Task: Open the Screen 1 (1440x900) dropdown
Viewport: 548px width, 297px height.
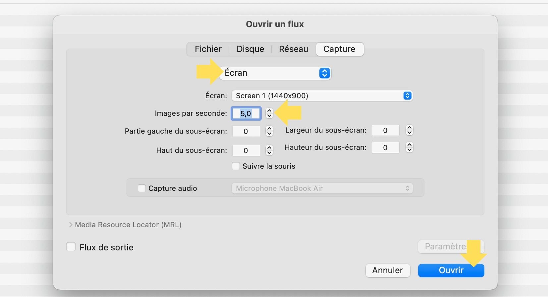Action: point(322,96)
